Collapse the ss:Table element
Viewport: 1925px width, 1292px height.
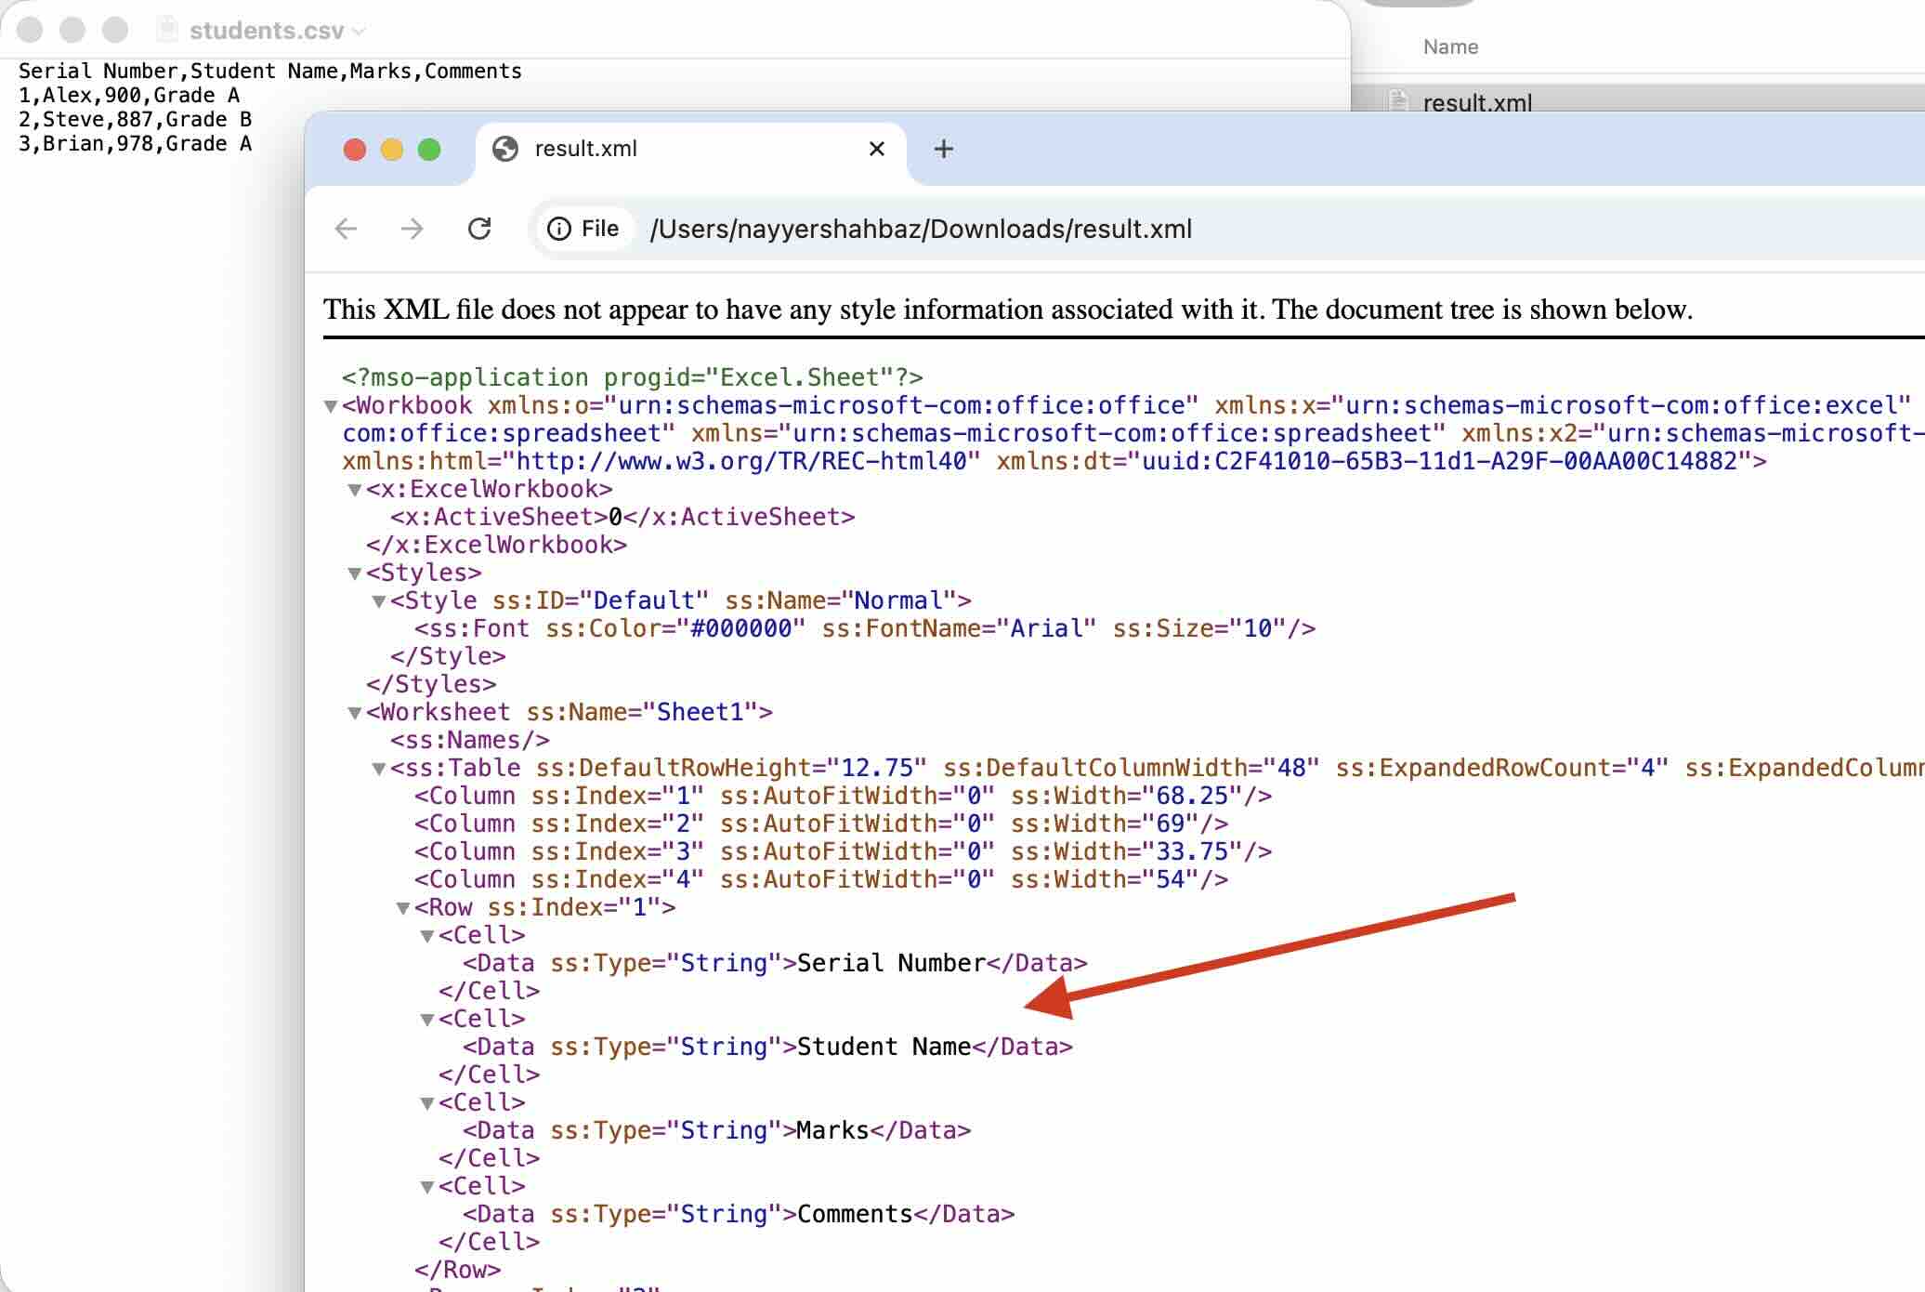pyautogui.click(x=379, y=769)
